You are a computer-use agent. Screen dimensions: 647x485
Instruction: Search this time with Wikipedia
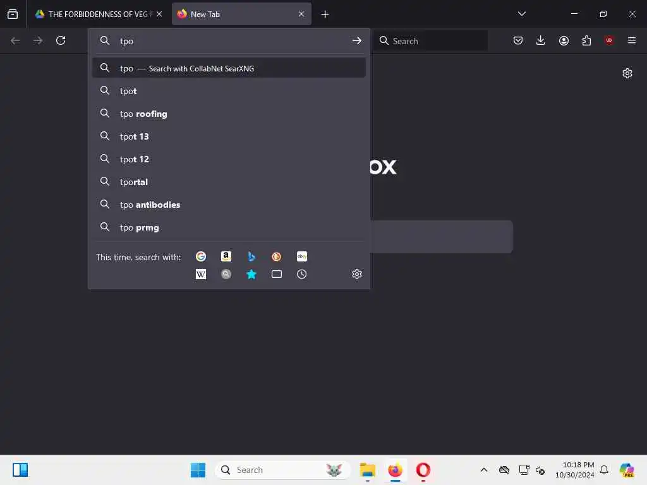coord(201,274)
